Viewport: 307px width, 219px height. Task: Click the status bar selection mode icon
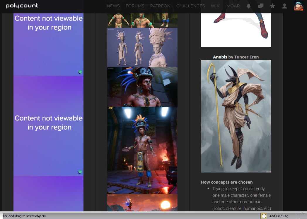pyautogui.click(x=264, y=216)
